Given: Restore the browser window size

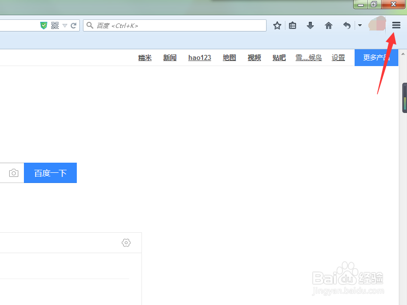Looking at the screenshot, I should tap(374, 5).
